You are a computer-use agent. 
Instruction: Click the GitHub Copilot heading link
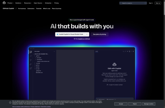tap(8, 8)
